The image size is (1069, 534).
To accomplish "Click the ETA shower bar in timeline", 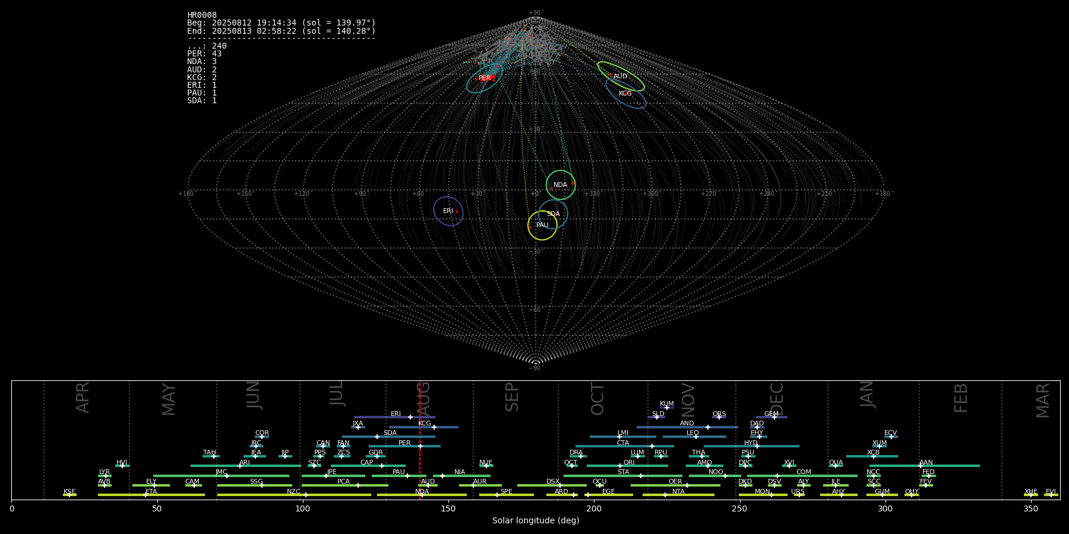I will point(151,495).
